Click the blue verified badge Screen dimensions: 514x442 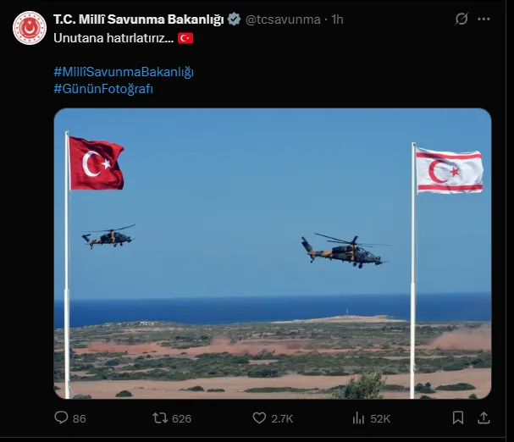pyautogui.click(x=234, y=19)
